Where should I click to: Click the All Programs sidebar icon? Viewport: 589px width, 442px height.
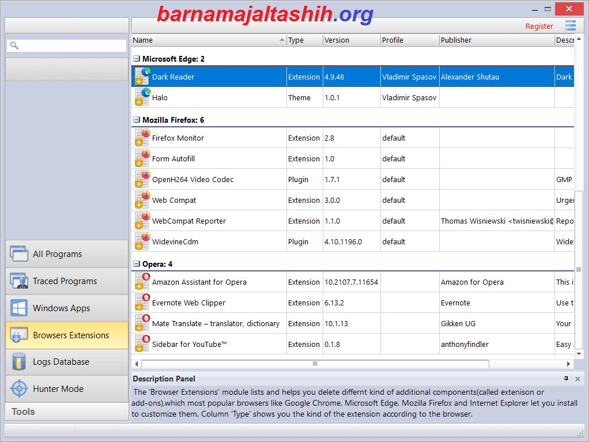19,254
